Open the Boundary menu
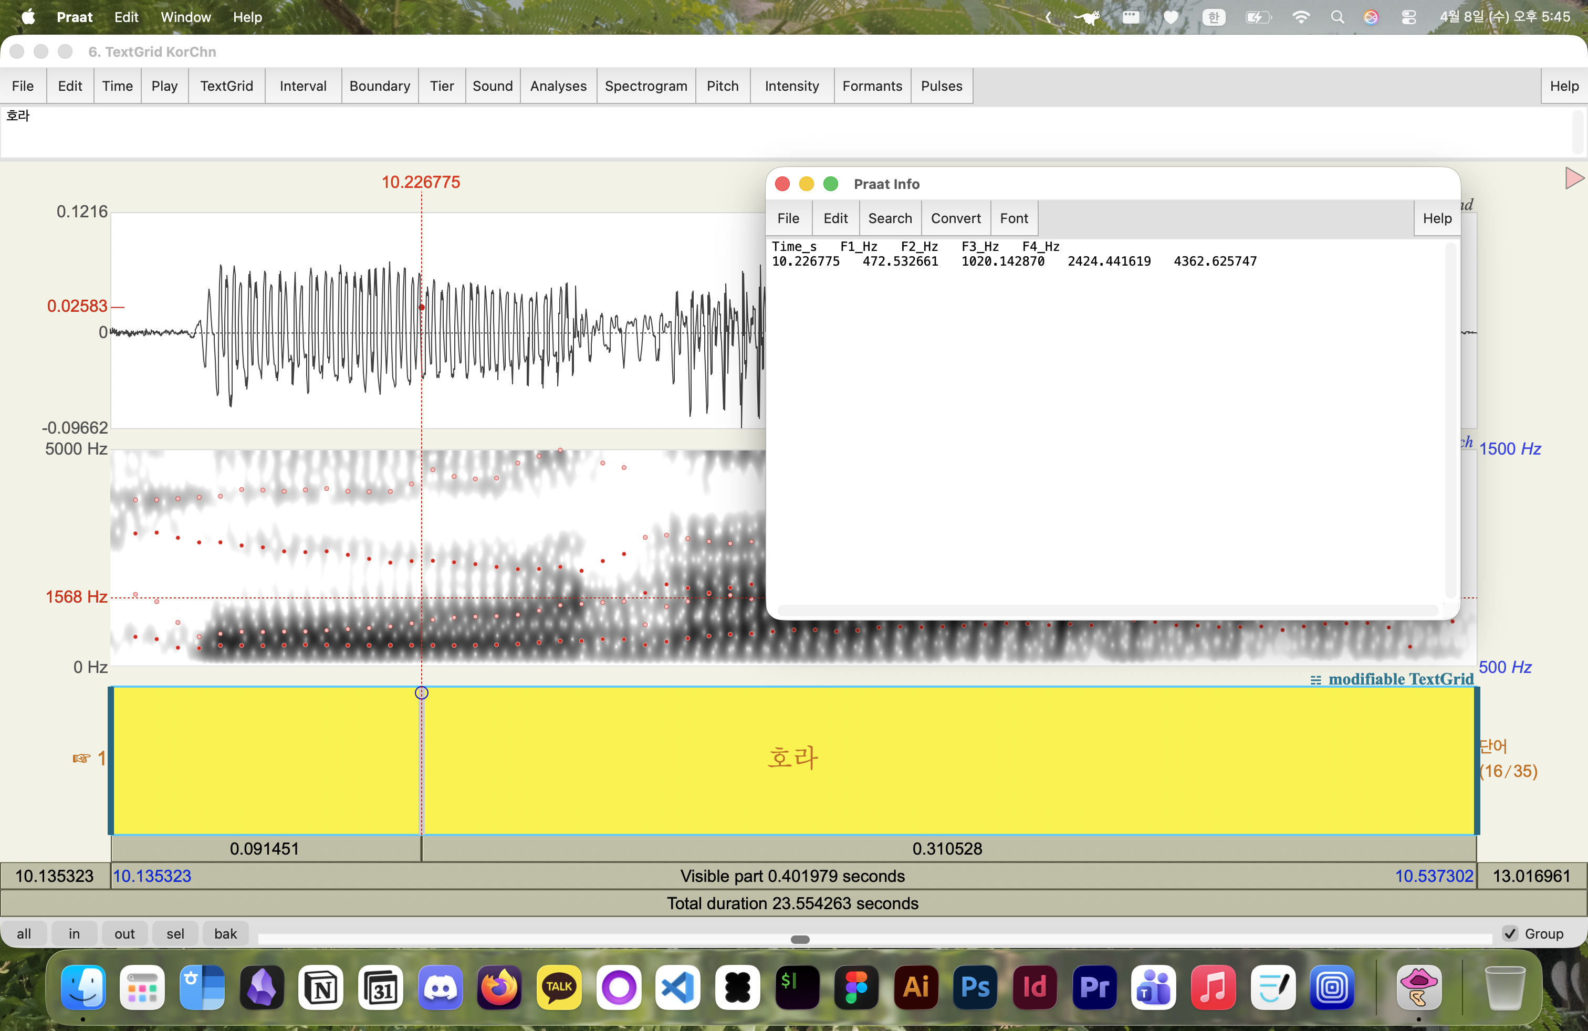This screenshot has width=1588, height=1031. point(379,86)
